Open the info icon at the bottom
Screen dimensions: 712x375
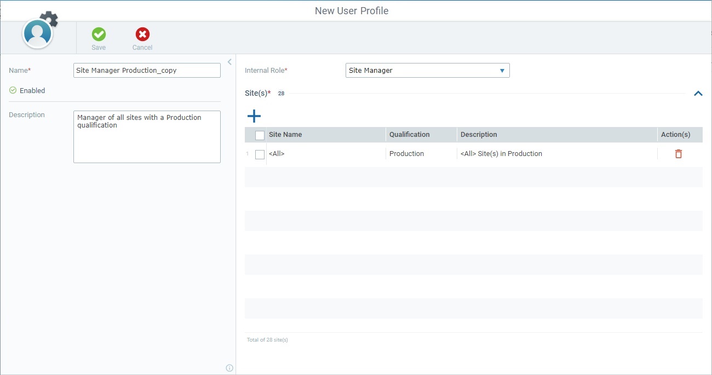229,368
